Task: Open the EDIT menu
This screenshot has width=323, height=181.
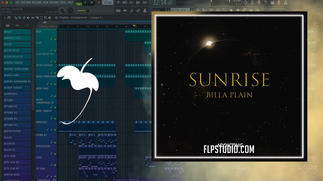Action: point(23,2)
